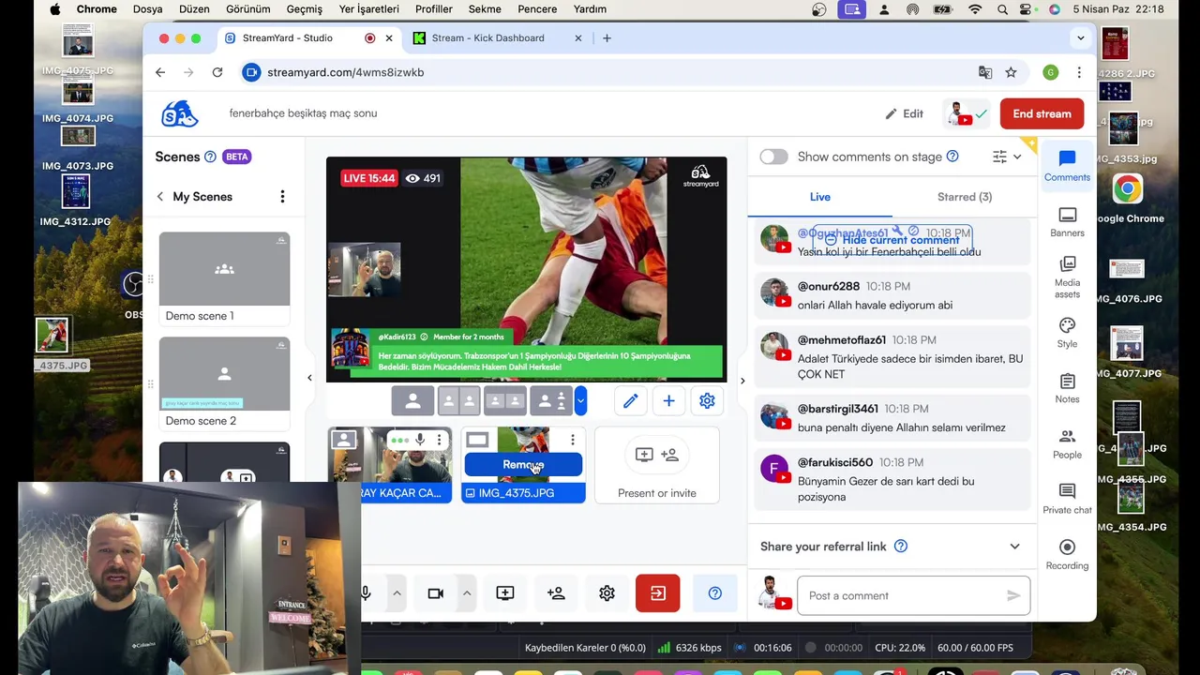Viewport: 1200px width, 675px height.
Task: Collapse the scenes sidebar left arrow
Action: tap(309, 378)
